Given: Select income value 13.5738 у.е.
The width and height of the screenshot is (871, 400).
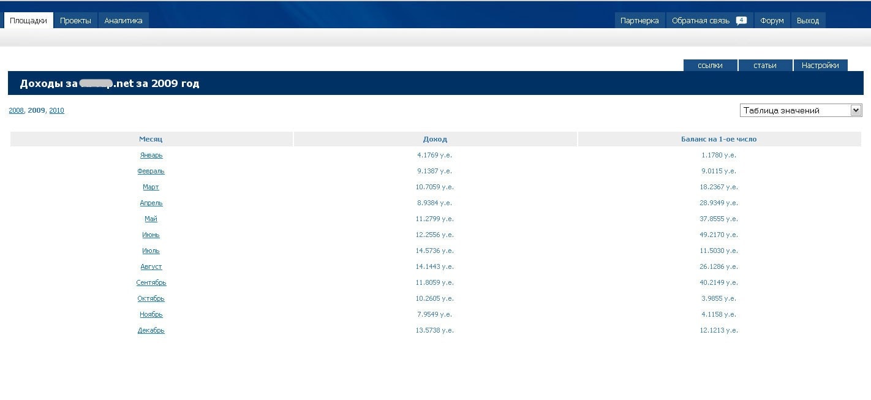Looking at the screenshot, I should tap(435, 330).
